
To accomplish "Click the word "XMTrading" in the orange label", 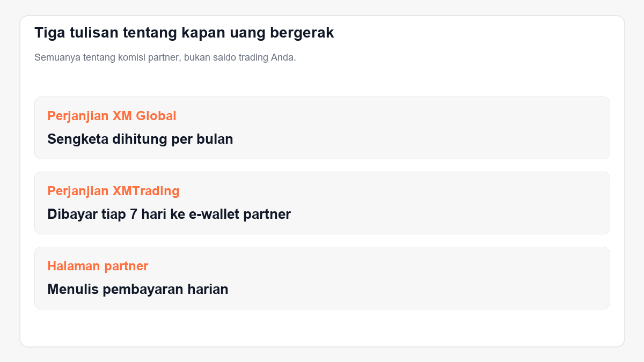I will (x=146, y=191).
